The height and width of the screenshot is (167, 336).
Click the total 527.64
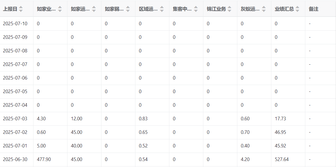click(282, 159)
